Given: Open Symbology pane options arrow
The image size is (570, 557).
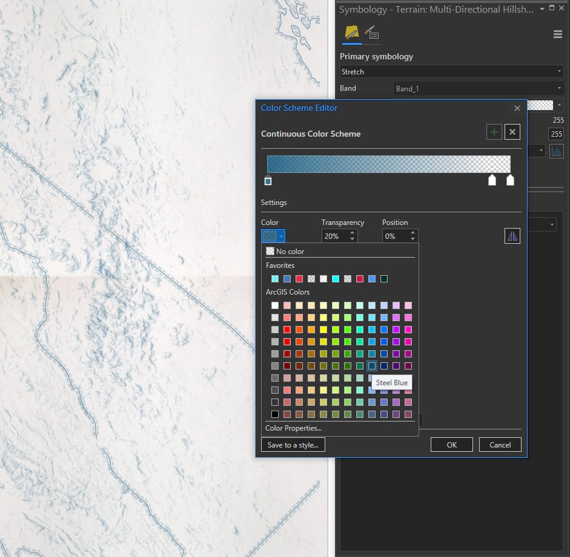Looking at the screenshot, I should pyautogui.click(x=542, y=8).
